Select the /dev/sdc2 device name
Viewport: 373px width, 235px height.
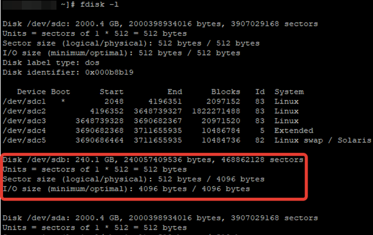[24, 111]
